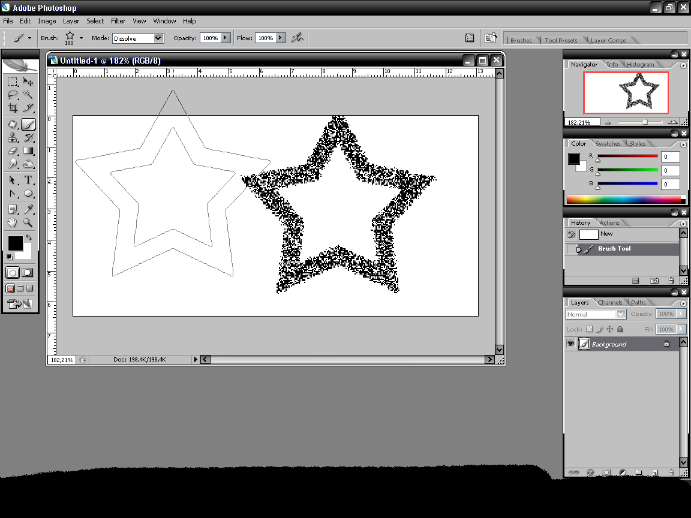Select the History Brush tool
This screenshot has width=691, height=518.
pyautogui.click(x=28, y=138)
